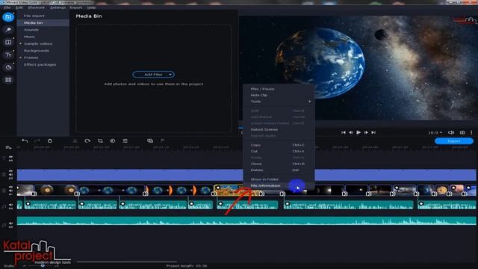Open the Export menu in menu bar
The image size is (478, 269).
point(76,7)
